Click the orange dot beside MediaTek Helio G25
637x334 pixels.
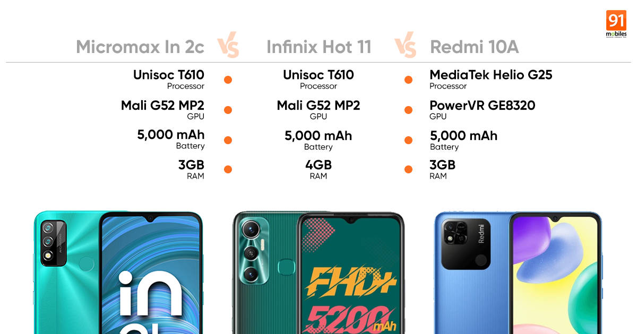[x=408, y=80]
